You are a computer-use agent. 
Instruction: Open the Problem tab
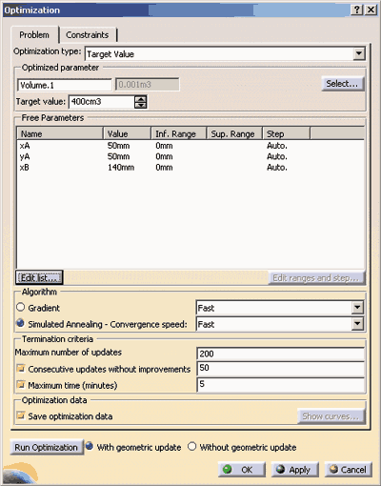[34, 35]
